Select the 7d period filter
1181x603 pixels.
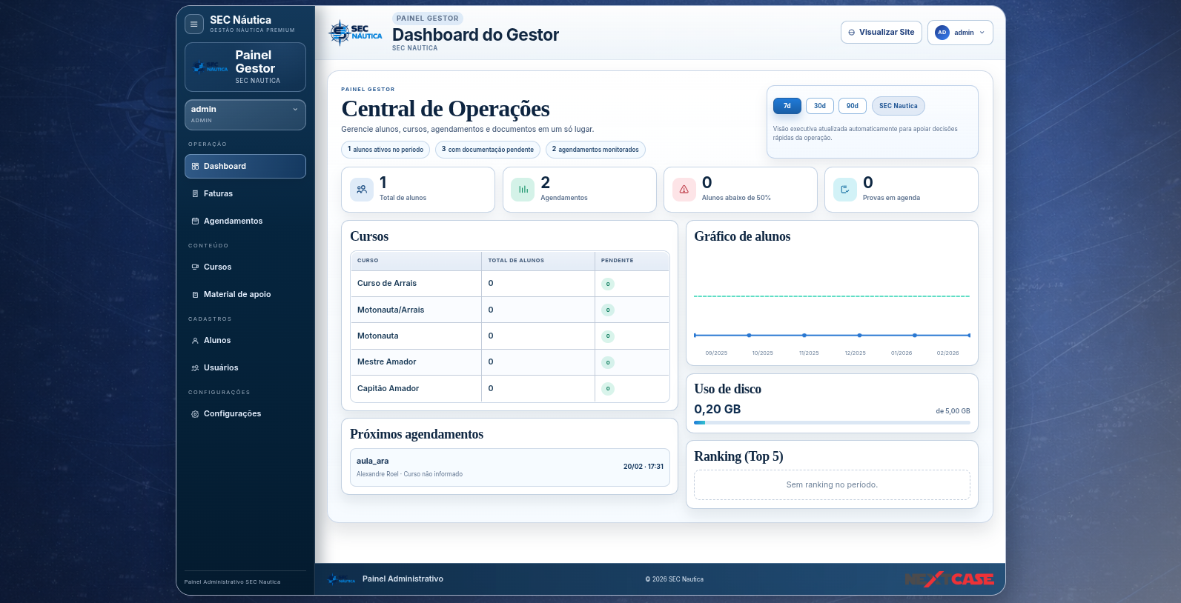(787, 106)
